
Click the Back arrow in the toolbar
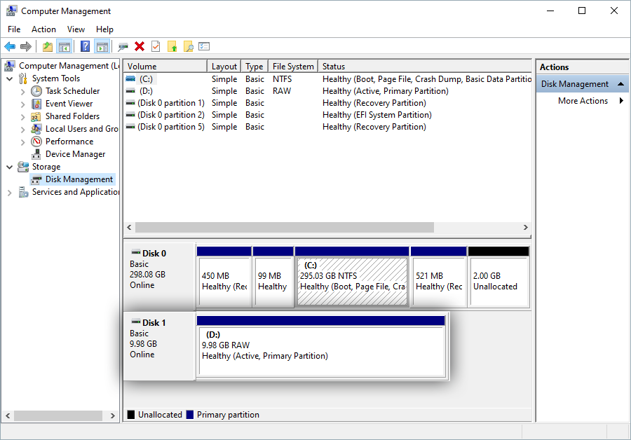10,47
